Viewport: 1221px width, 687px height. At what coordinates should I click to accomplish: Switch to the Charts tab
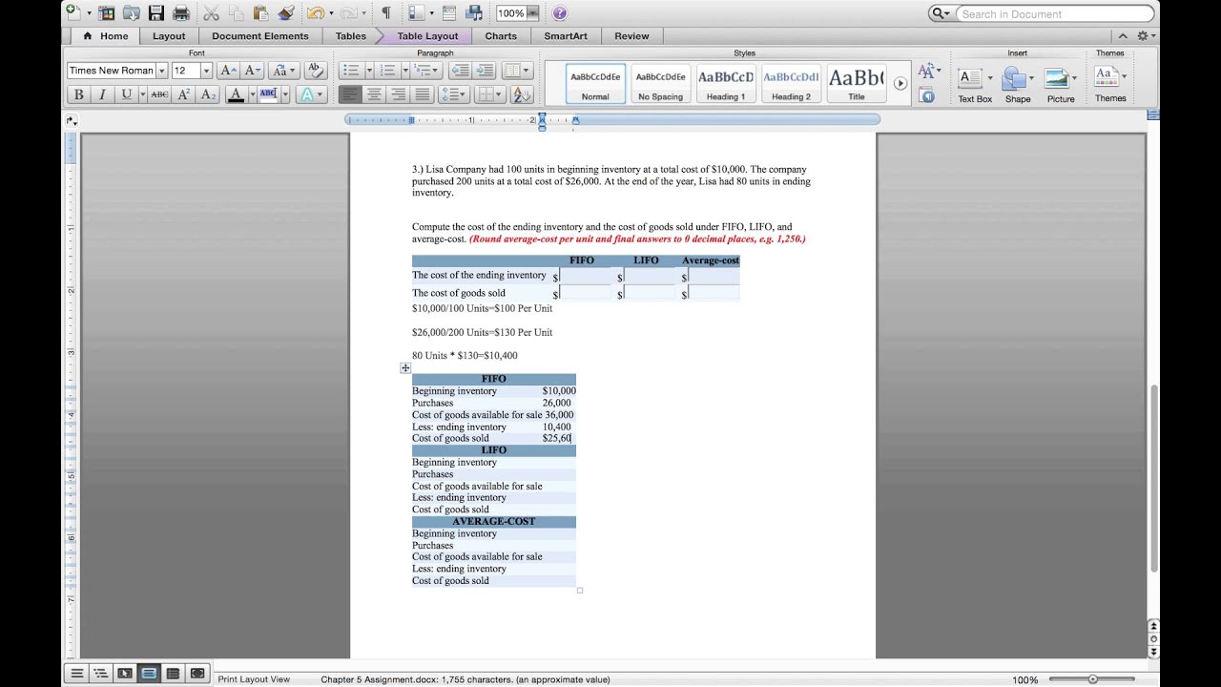(x=501, y=35)
